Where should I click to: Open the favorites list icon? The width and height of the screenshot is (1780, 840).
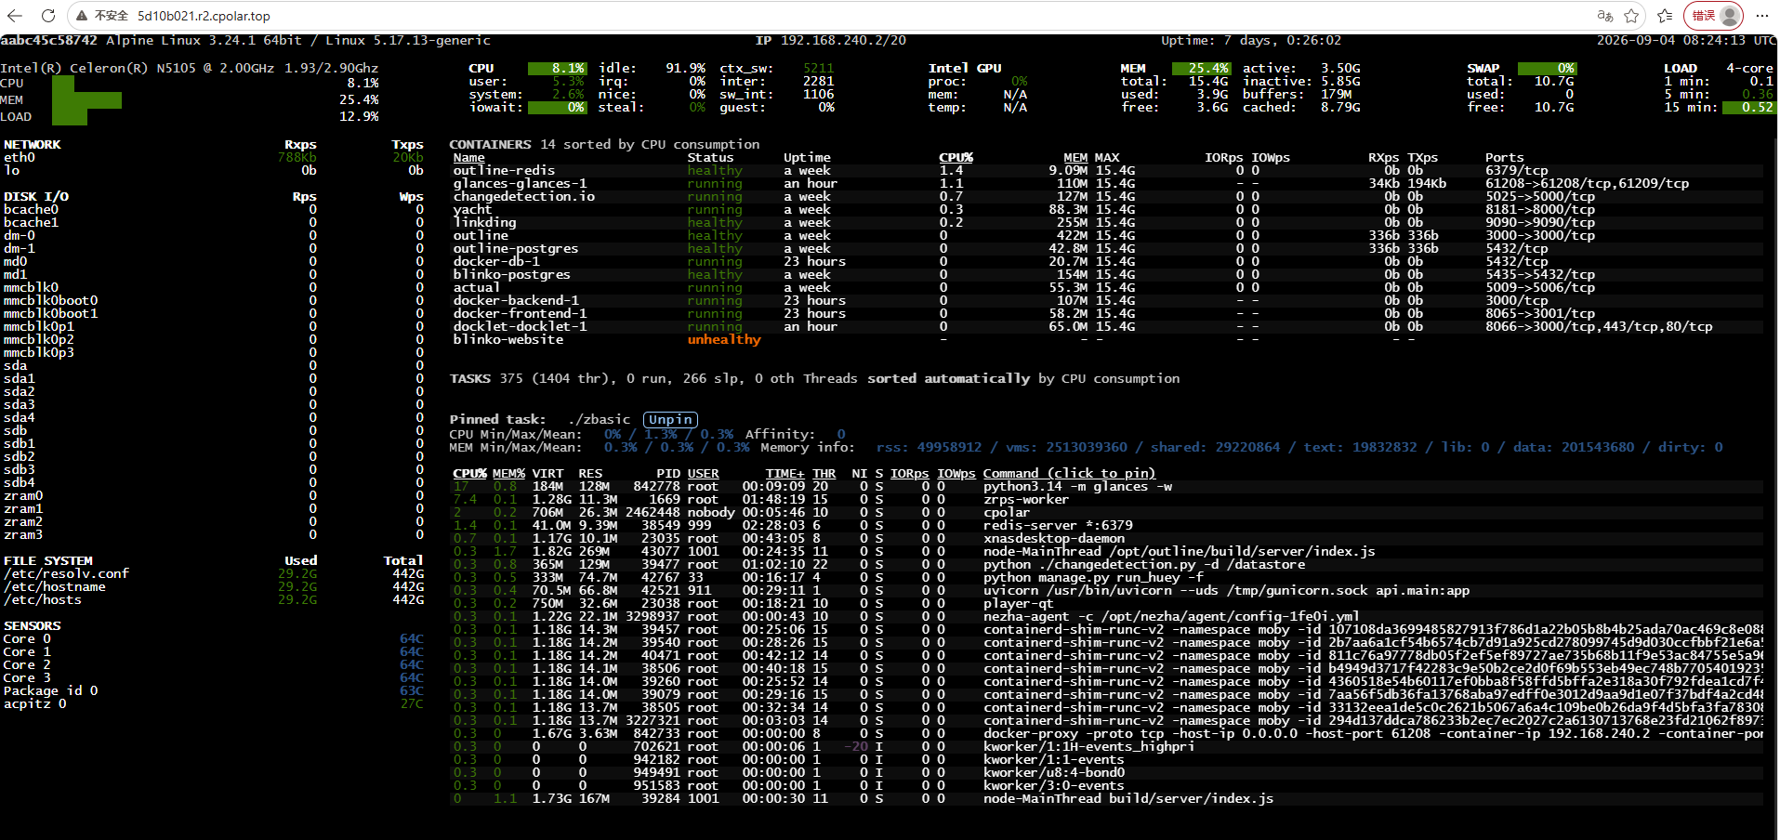pos(1665,16)
